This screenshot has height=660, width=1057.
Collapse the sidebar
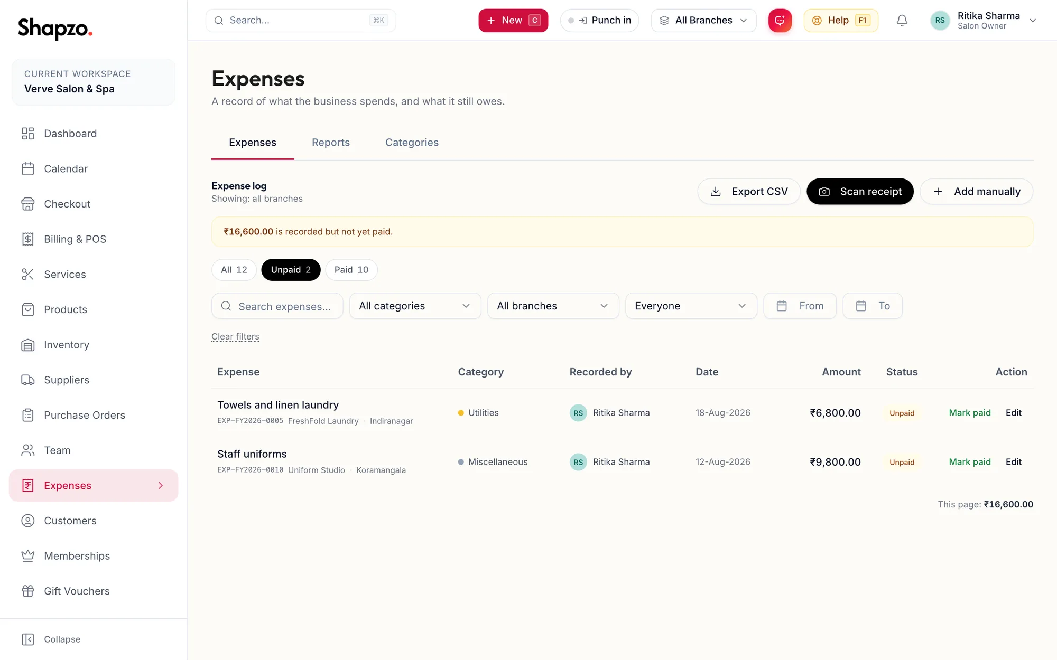pos(51,639)
